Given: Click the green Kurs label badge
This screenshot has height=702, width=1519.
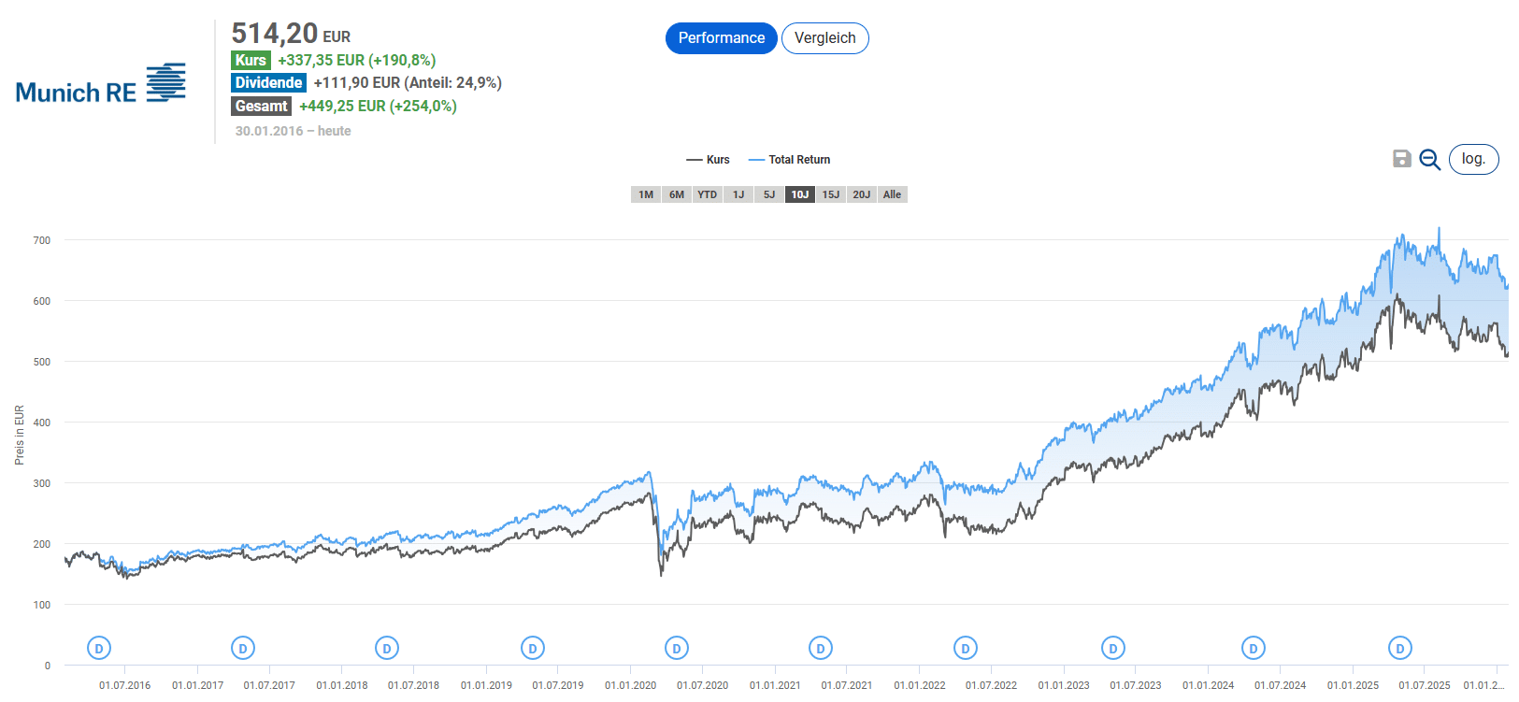Looking at the screenshot, I should pyautogui.click(x=251, y=61).
